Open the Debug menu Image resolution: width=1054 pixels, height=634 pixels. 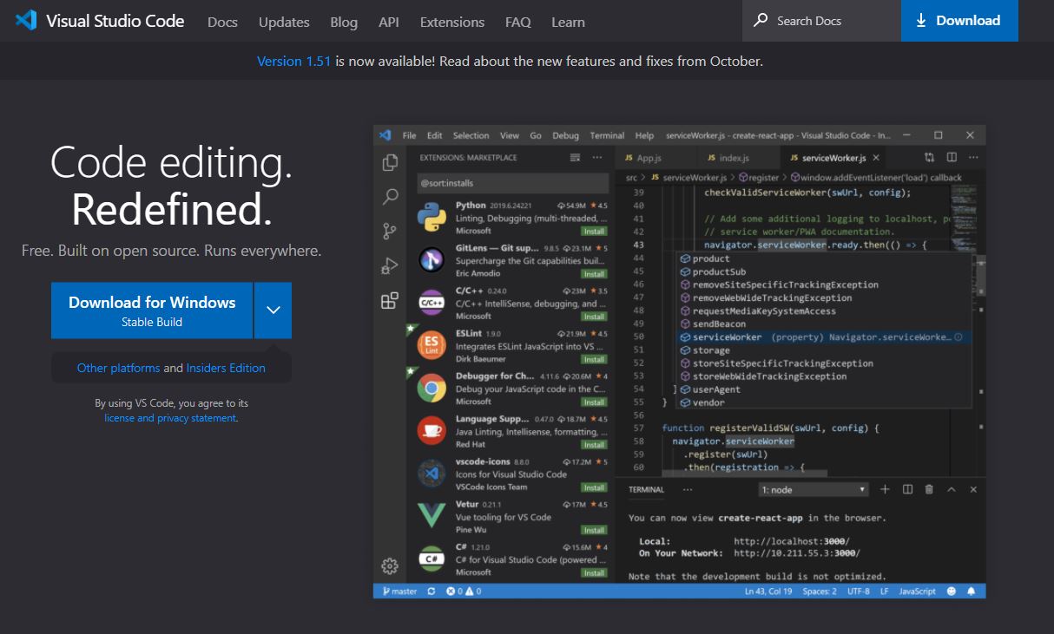pyautogui.click(x=565, y=135)
